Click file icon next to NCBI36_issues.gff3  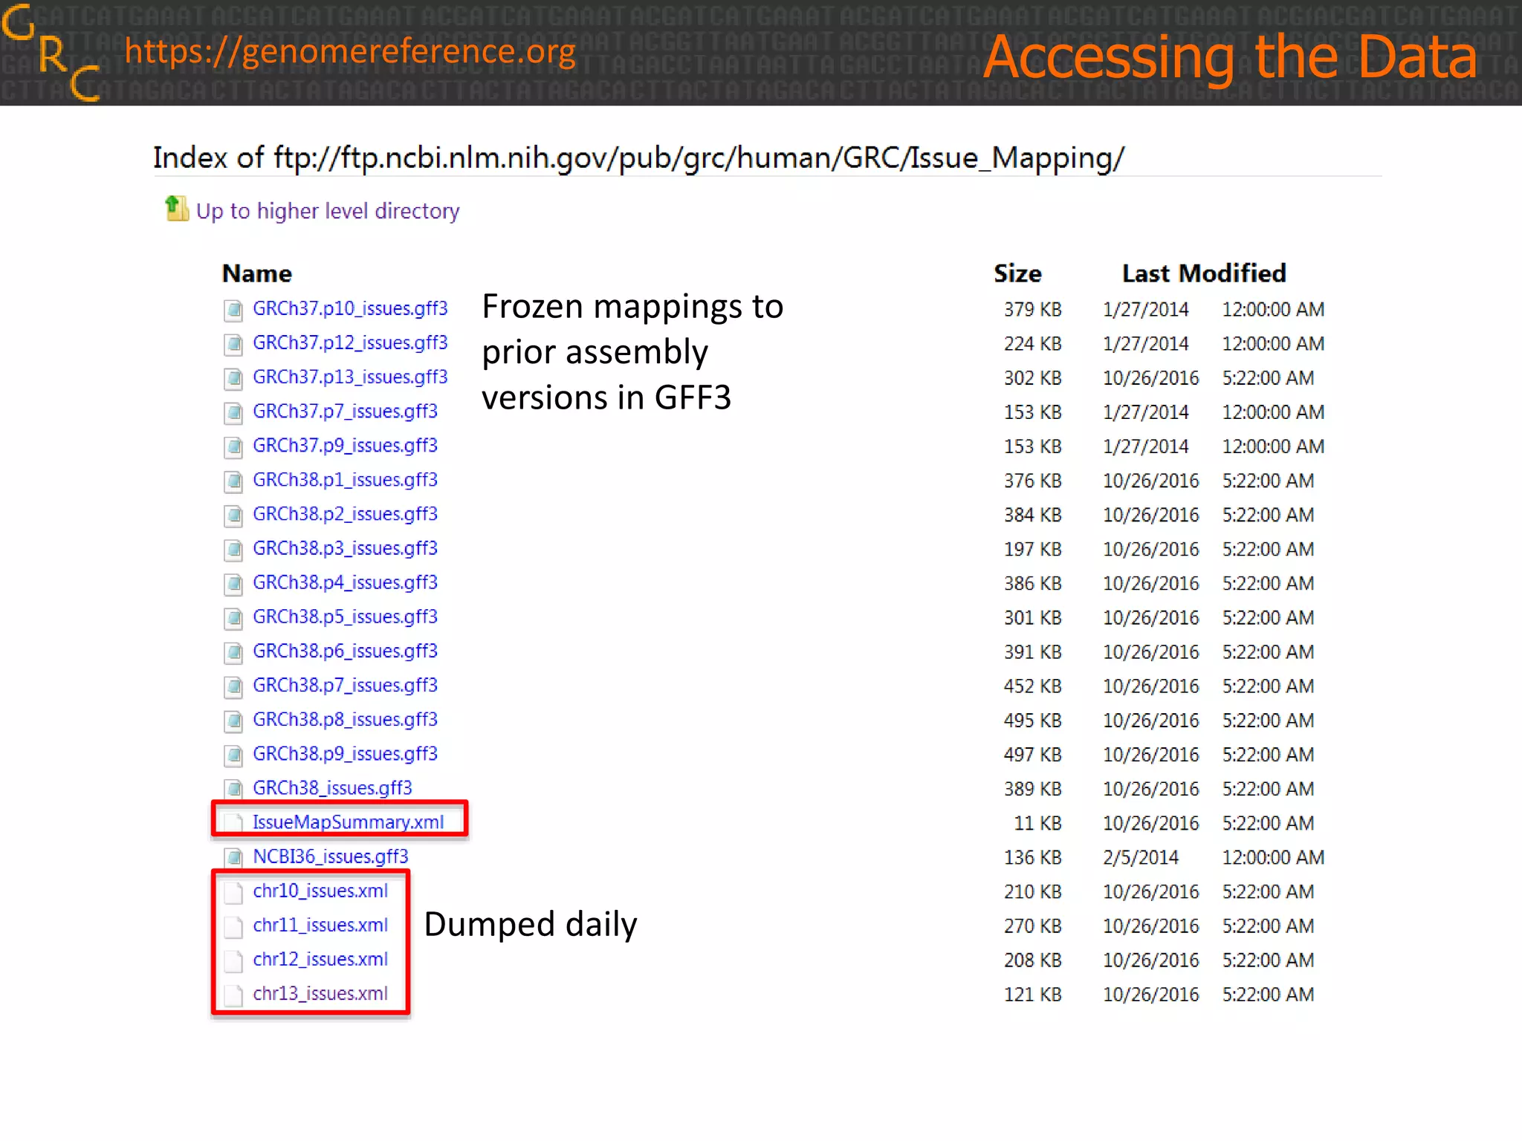233,856
